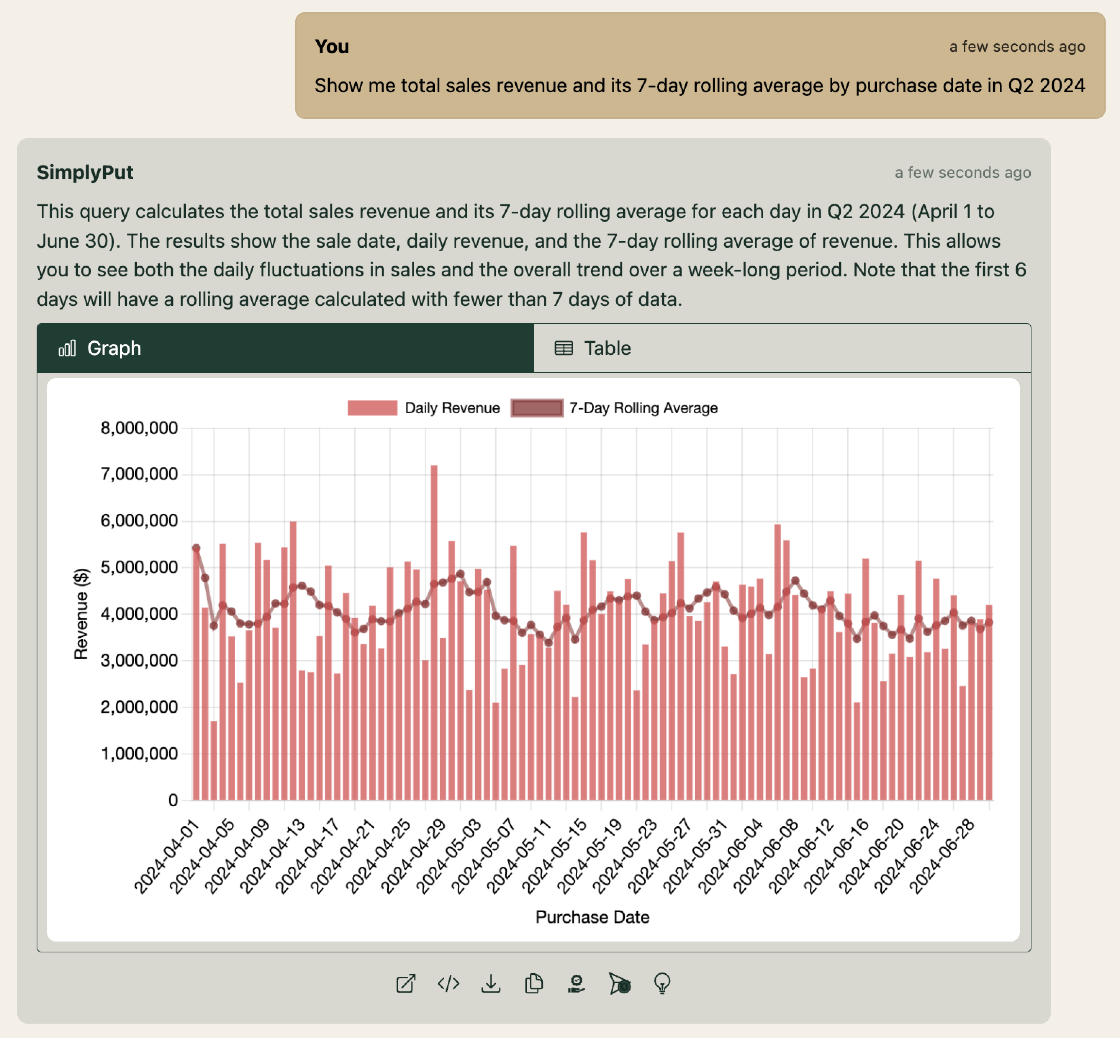Click the Daily Revenue legend color box

pyautogui.click(x=372, y=408)
